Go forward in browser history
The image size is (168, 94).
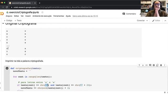(3, 7)
